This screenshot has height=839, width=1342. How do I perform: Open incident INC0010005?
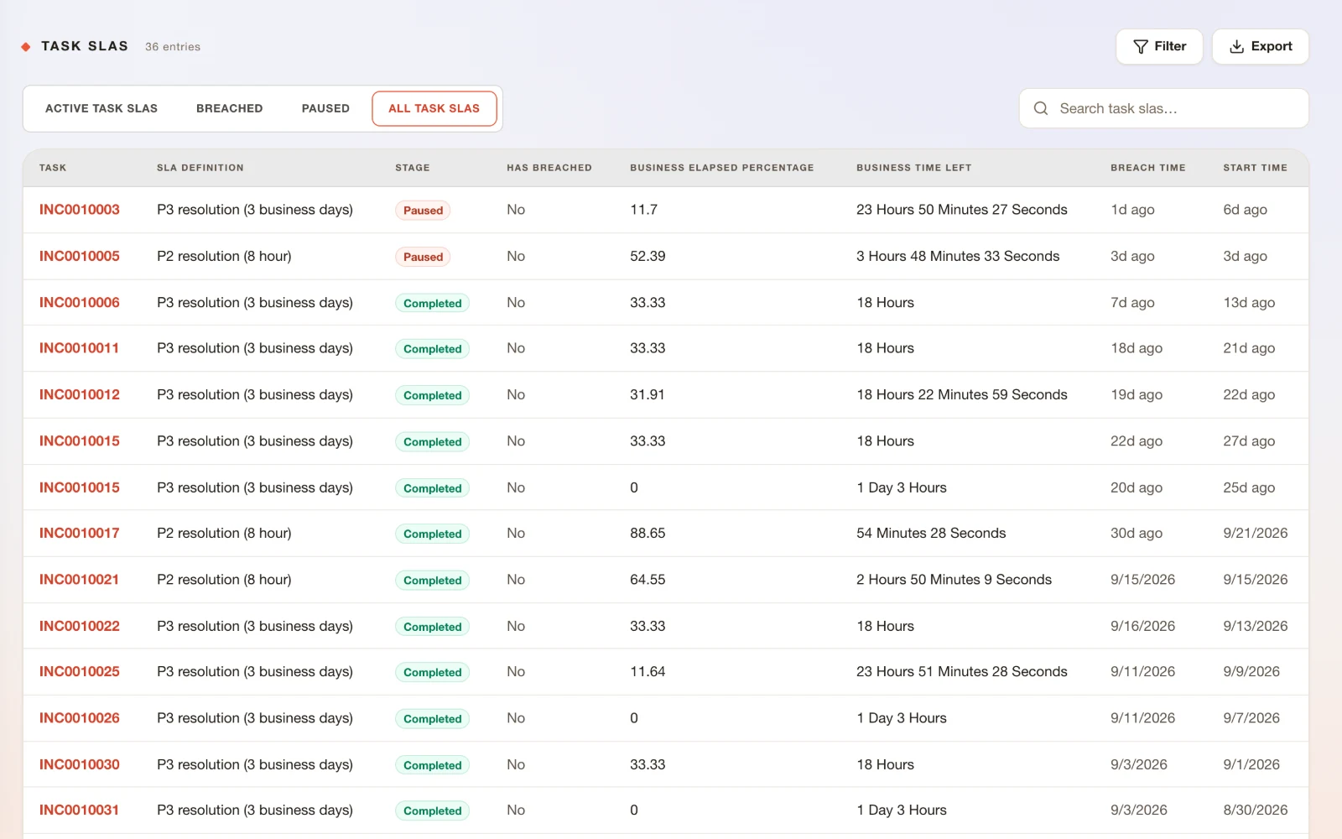(80, 256)
